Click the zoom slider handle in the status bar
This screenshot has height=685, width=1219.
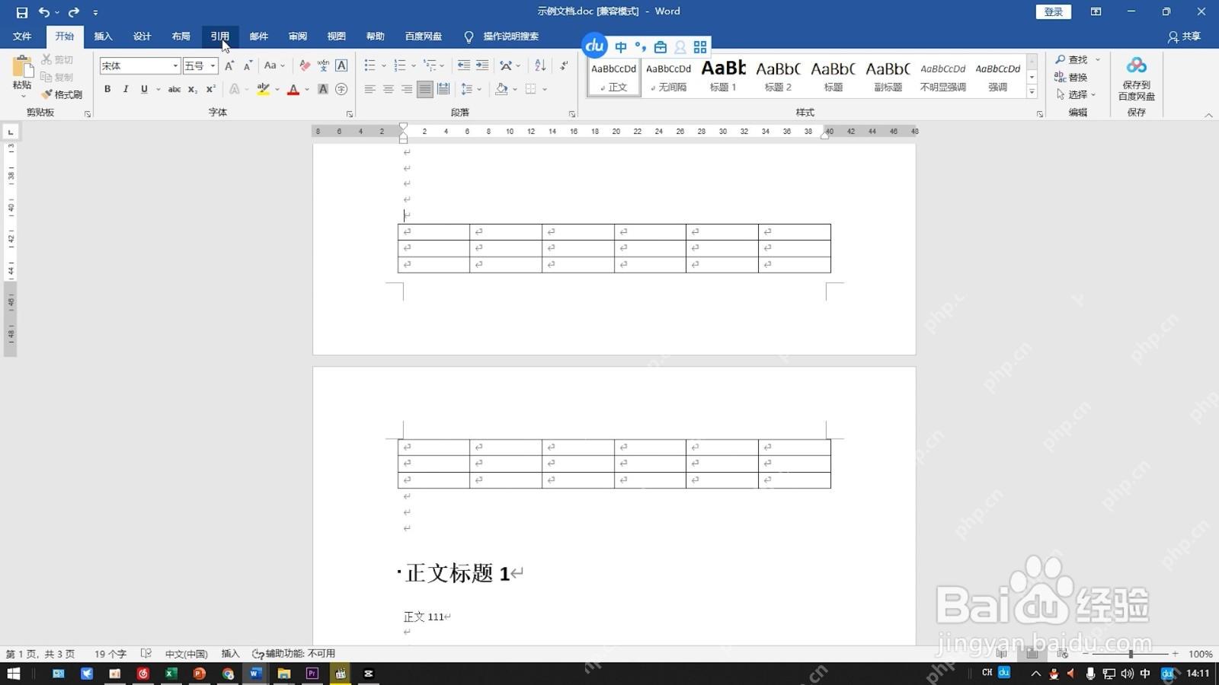tap(1131, 654)
